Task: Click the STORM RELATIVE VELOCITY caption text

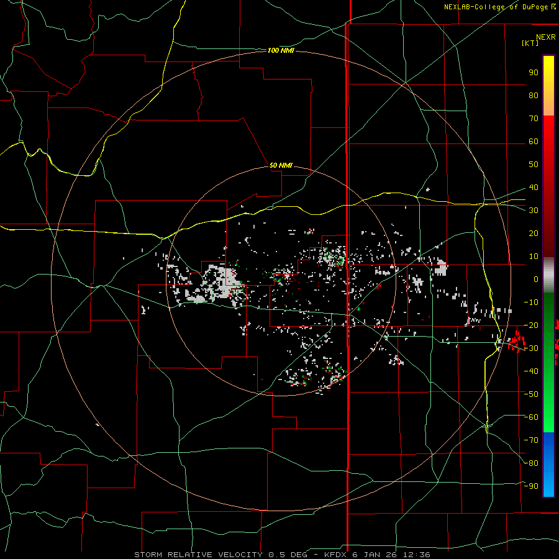Action: 198,555
